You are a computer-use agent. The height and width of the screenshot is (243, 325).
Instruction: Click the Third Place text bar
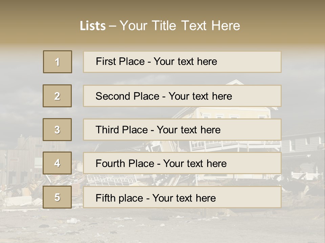click(x=182, y=130)
